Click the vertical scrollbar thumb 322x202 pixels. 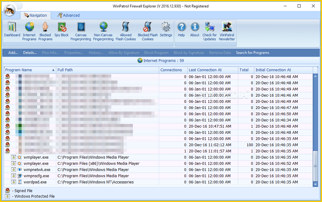pyautogui.click(x=315, y=166)
